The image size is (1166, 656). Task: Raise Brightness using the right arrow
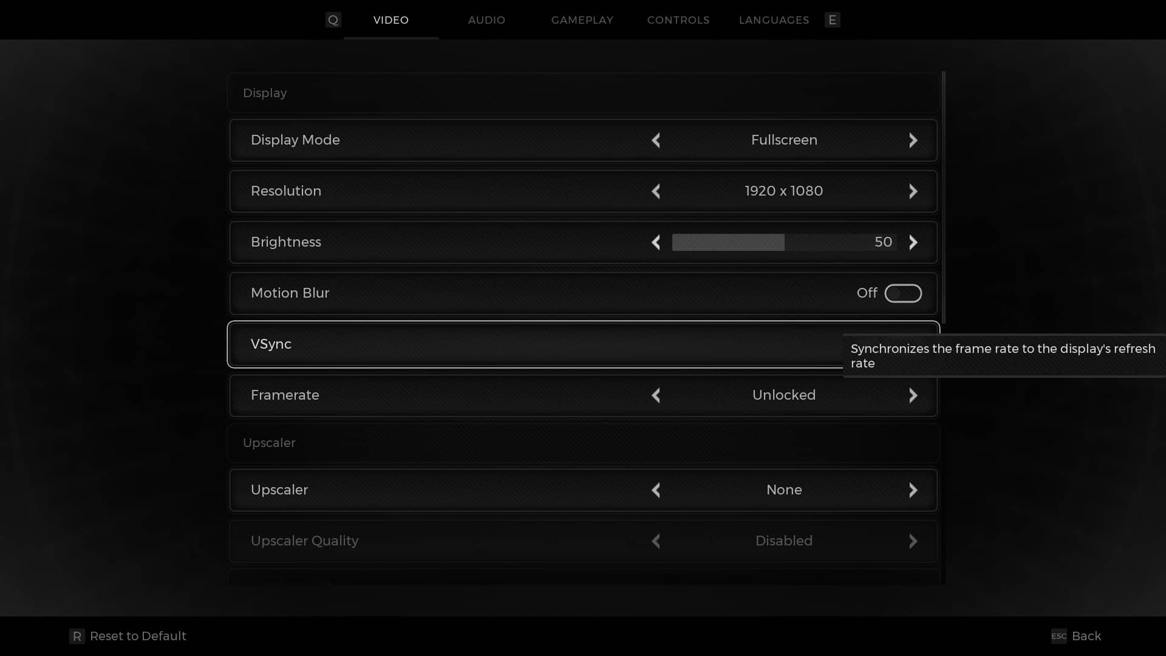(913, 242)
